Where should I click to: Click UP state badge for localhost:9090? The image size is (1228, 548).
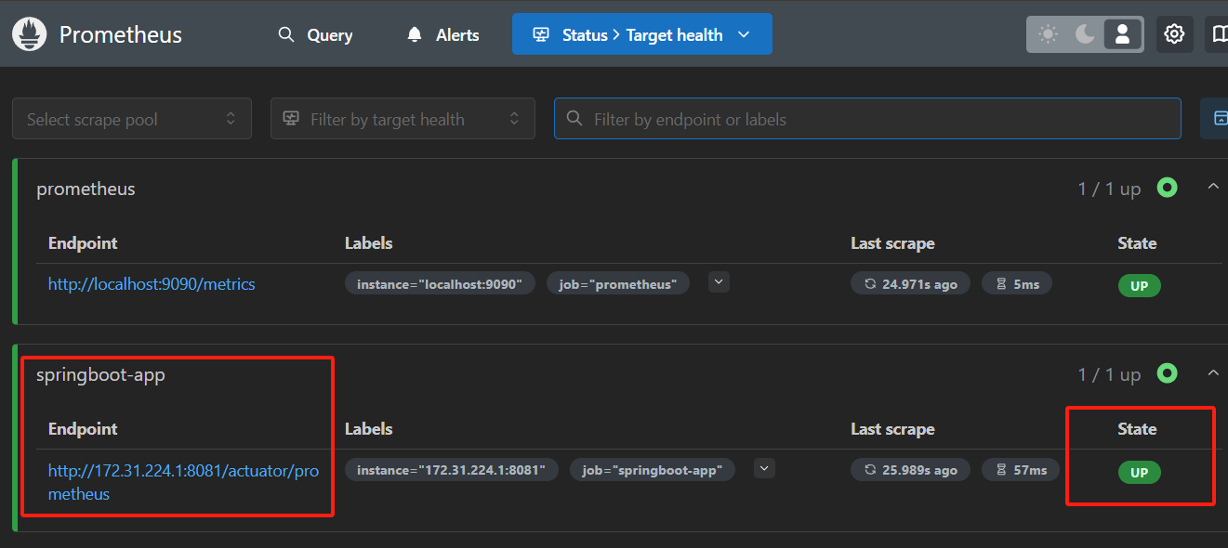click(x=1139, y=286)
